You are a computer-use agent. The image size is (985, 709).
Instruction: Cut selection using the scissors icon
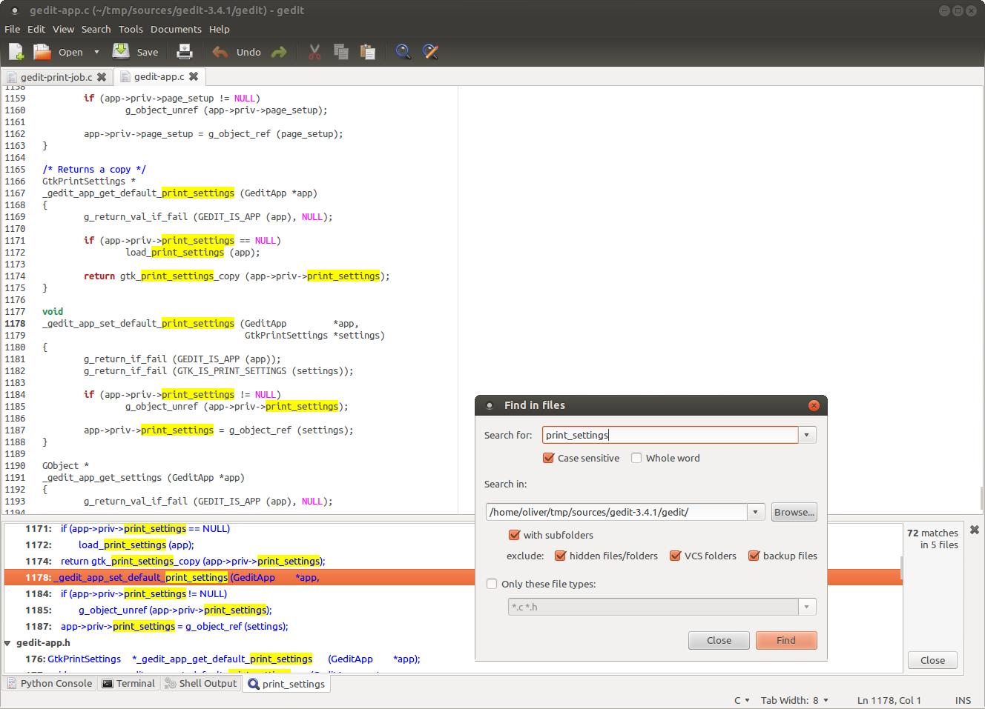[314, 52]
